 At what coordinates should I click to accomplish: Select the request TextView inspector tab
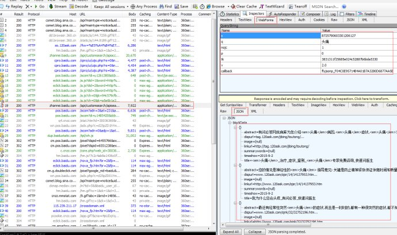pos(245,20)
